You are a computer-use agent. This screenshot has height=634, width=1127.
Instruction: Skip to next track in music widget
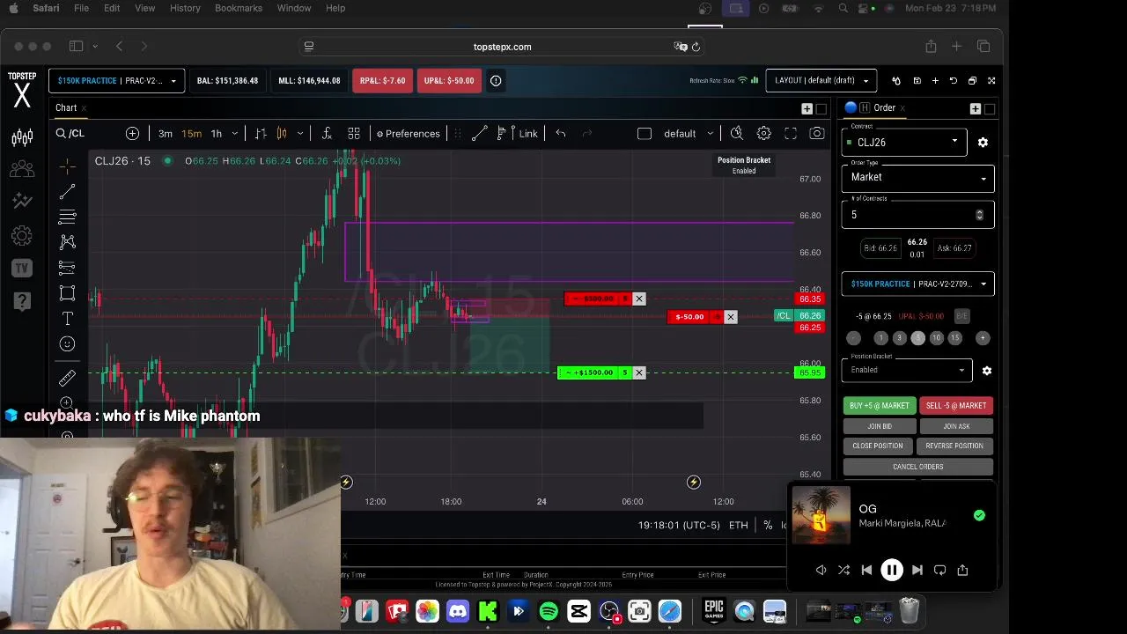pyautogui.click(x=917, y=571)
